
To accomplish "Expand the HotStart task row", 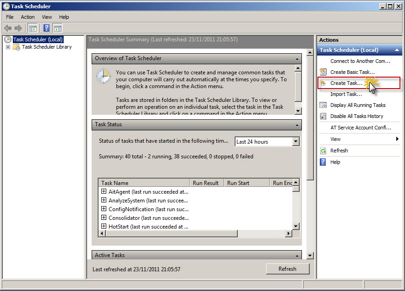I will pos(104,226).
